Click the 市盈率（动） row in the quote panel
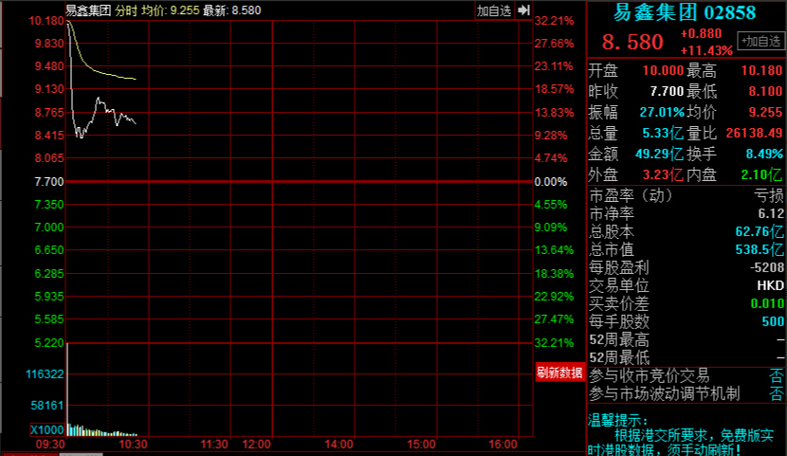Viewport: 787px width, 456px height. [x=686, y=195]
